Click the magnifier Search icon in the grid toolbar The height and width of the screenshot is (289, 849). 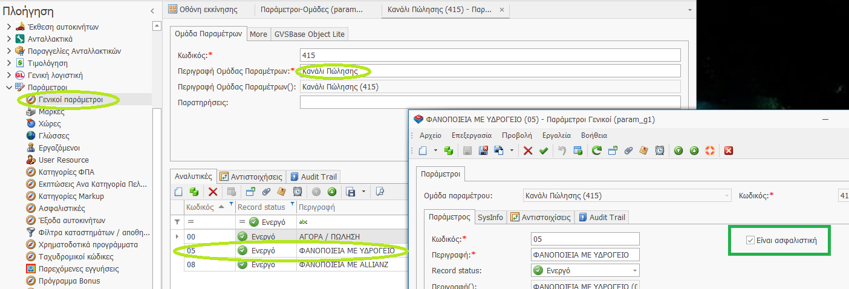[x=380, y=192]
